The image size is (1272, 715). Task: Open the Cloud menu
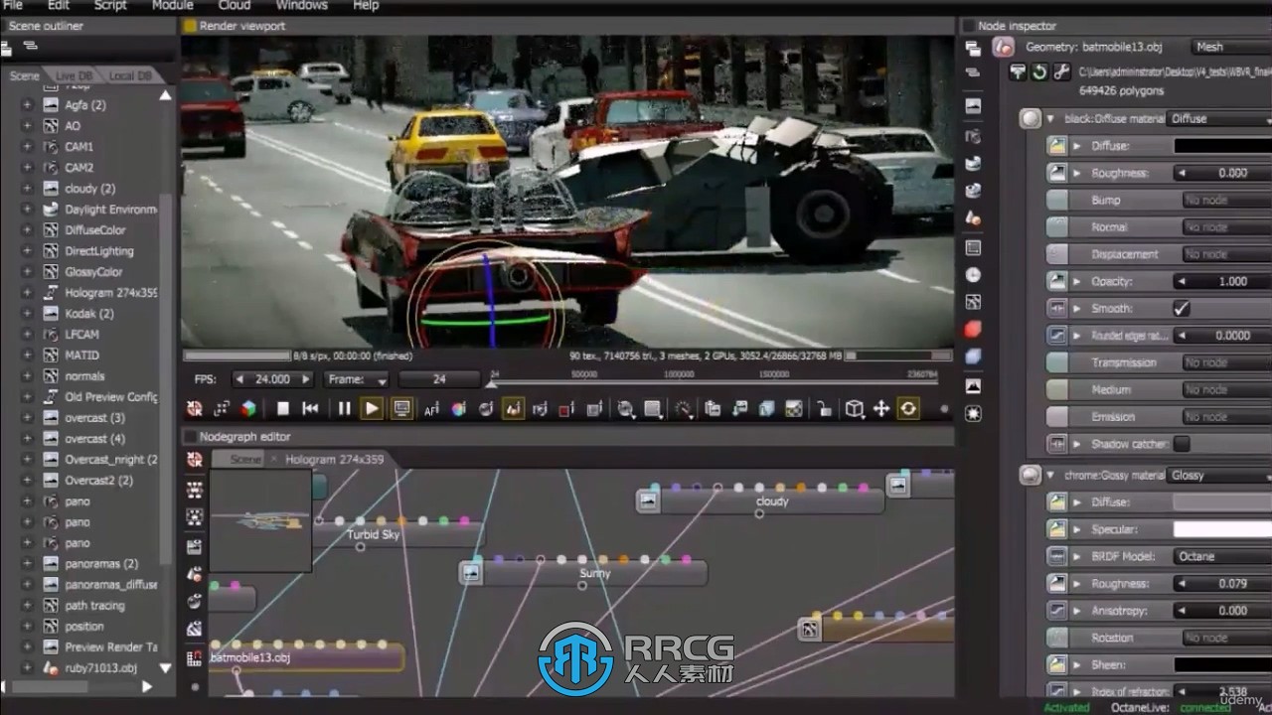[235, 5]
